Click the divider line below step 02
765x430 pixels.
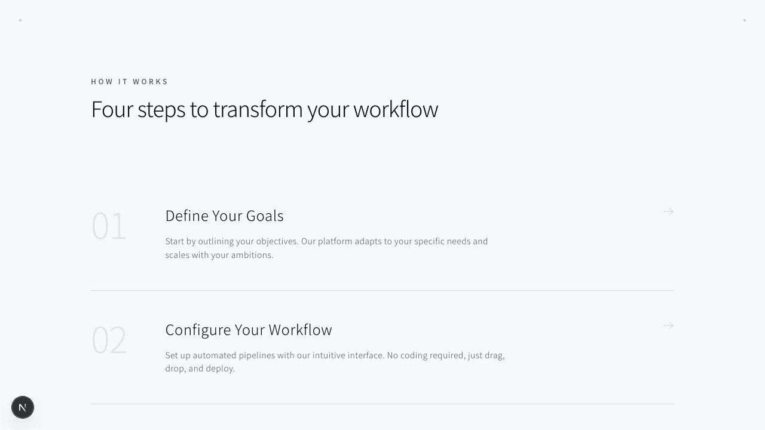(382, 404)
